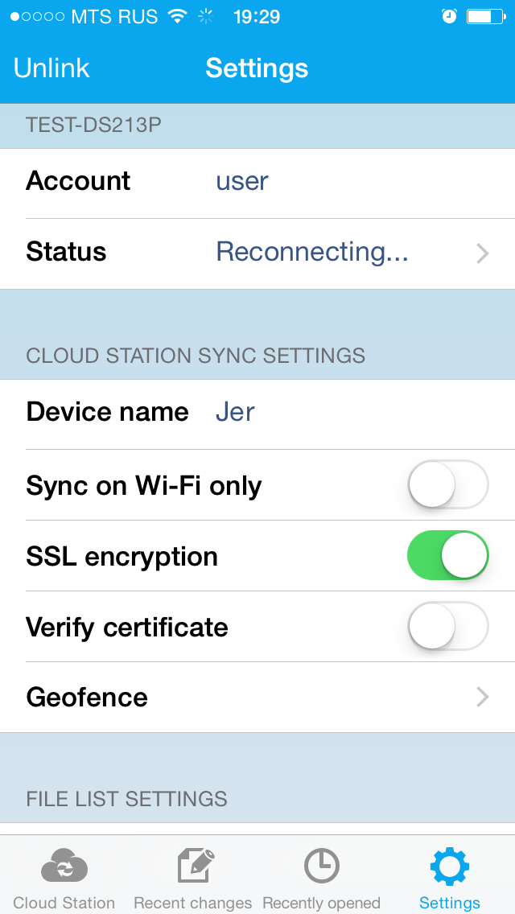Enable Sync on Wi-Fi only
The image size is (515, 914).
click(448, 485)
